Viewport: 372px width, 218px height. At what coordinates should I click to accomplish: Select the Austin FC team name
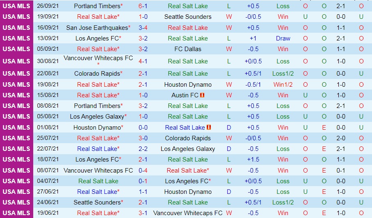[185, 95]
